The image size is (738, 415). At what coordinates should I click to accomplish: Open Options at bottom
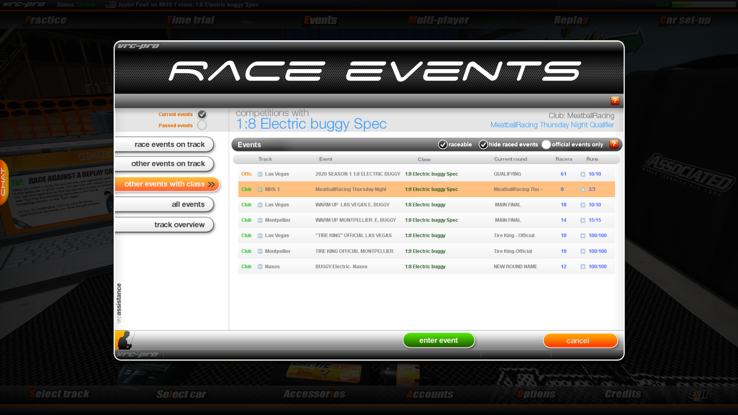536,394
